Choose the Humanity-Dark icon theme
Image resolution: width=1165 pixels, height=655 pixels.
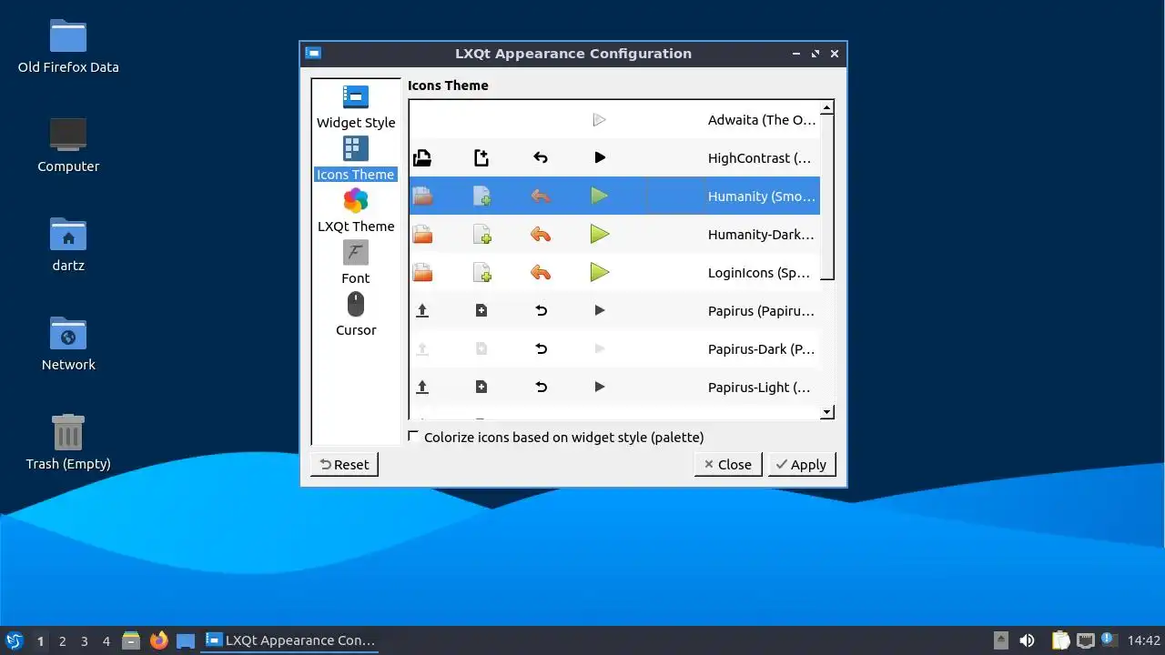tap(614, 235)
